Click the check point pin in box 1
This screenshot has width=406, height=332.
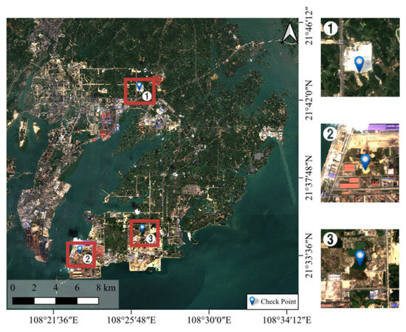tap(140, 86)
